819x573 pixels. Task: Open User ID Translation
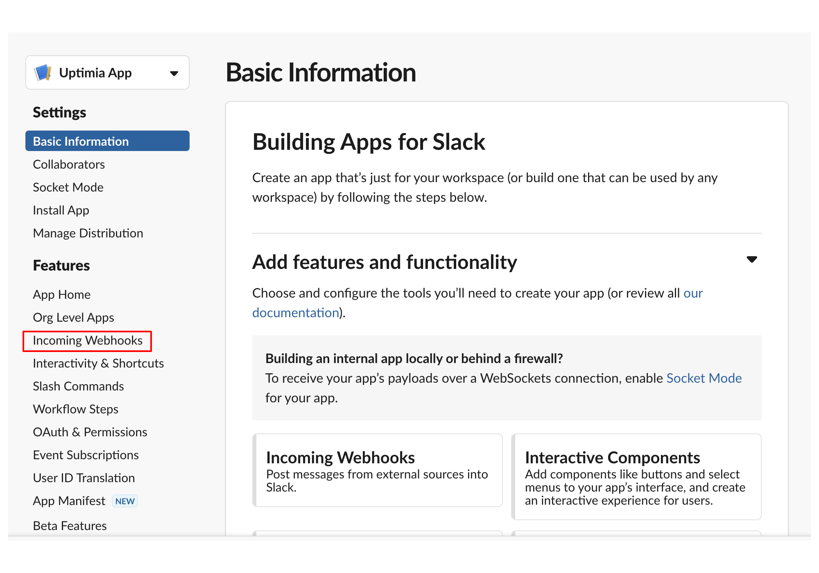coord(84,478)
